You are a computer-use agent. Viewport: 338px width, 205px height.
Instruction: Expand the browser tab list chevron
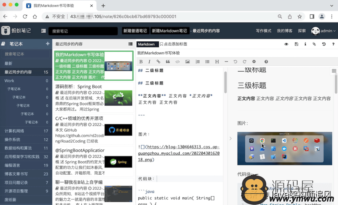[x=332, y=6]
